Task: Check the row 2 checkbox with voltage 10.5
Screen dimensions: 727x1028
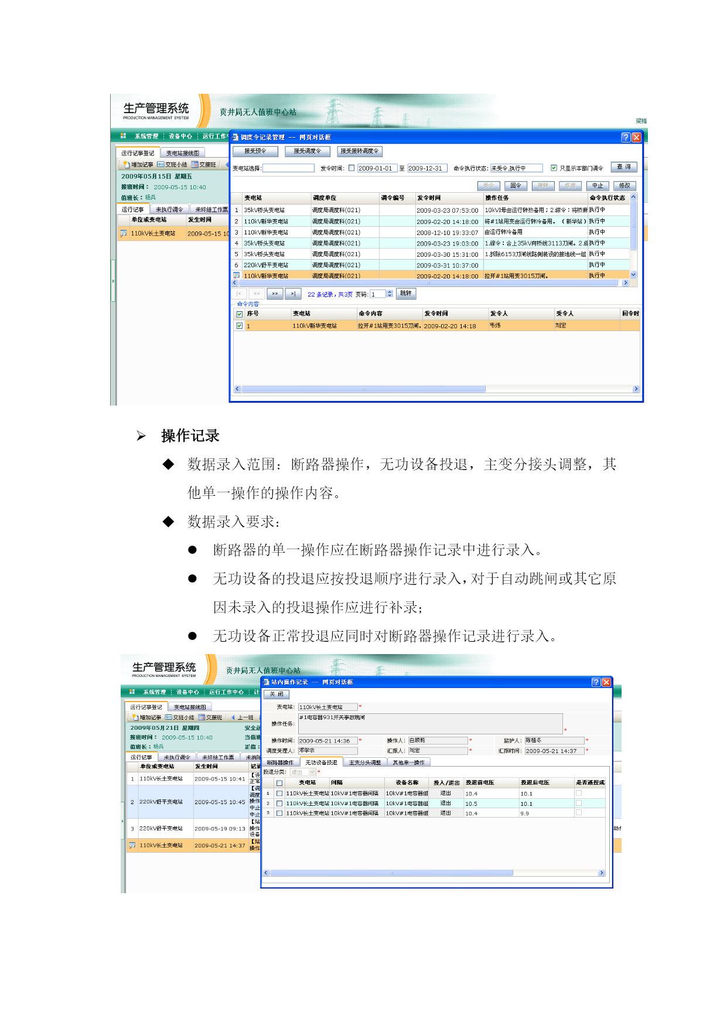Action: pyautogui.click(x=279, y=804)
